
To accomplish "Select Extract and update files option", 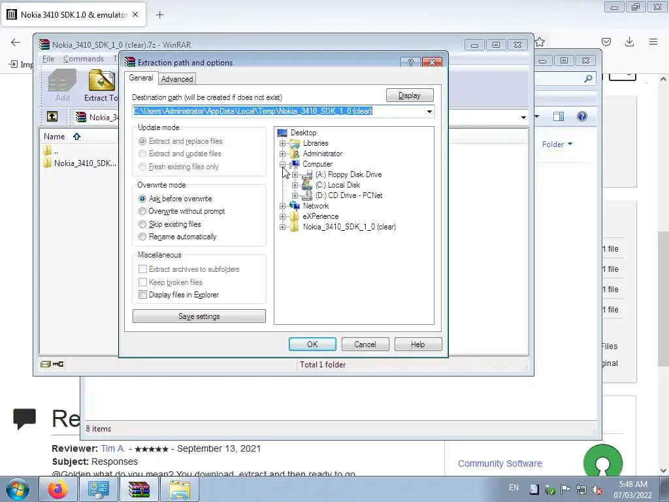I will pyautogui.click(x=180, y=154).
